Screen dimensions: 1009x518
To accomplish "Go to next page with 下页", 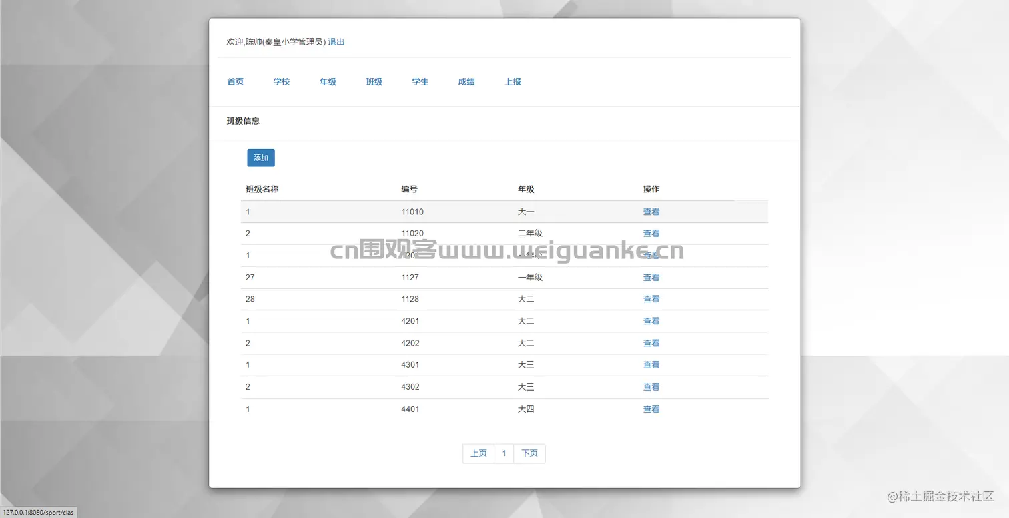I will [529, 453].
